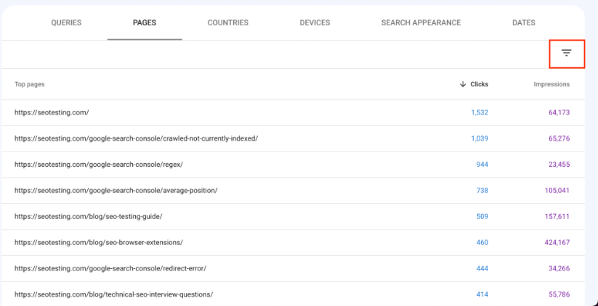Go to the Dates tab
Screen dimensions: 598x306
(524, 22)
